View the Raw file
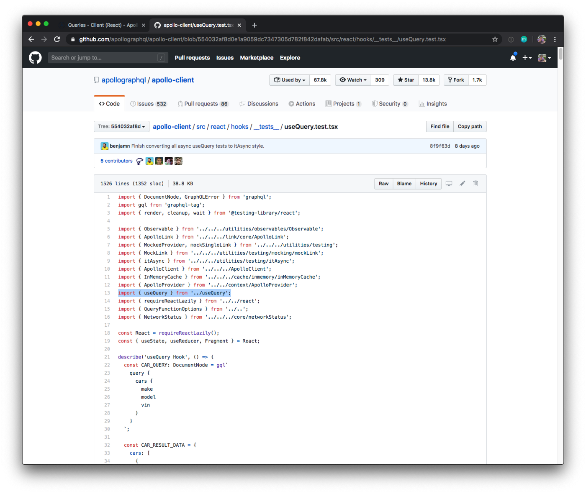The image size is (586, 494). point(383,184)
